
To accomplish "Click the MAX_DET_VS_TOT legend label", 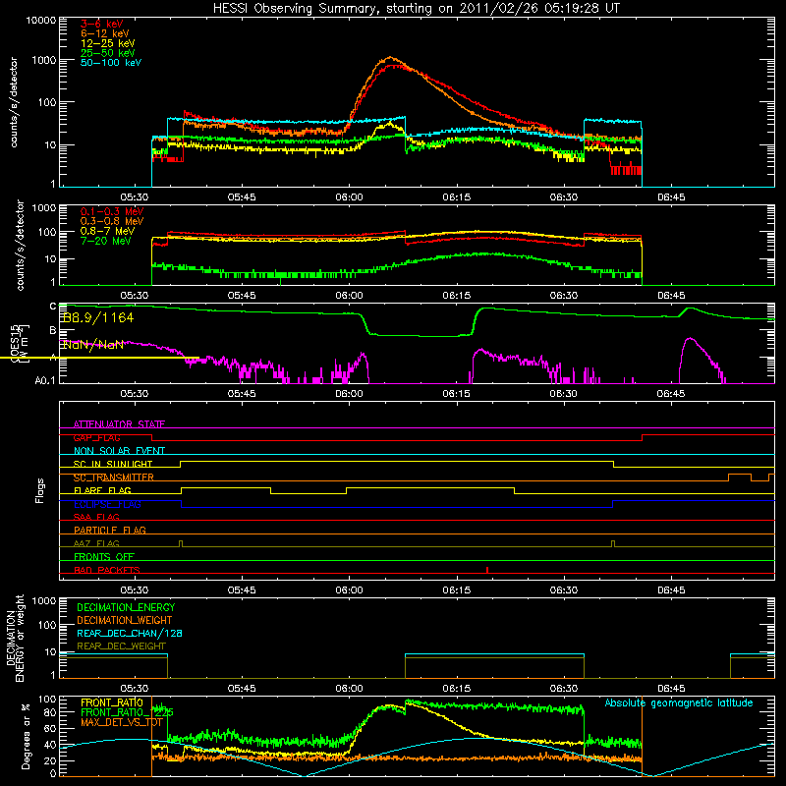I will [x=122, y=722].
